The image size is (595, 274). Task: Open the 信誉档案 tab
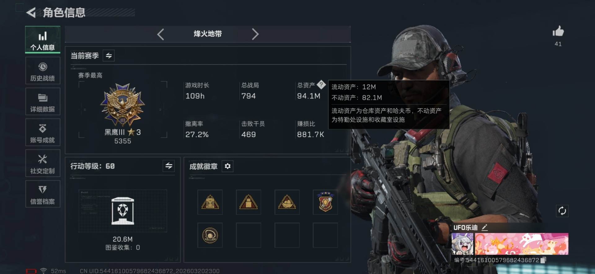(43, 194)
